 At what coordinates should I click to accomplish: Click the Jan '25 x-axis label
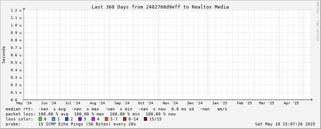point(220,103)
